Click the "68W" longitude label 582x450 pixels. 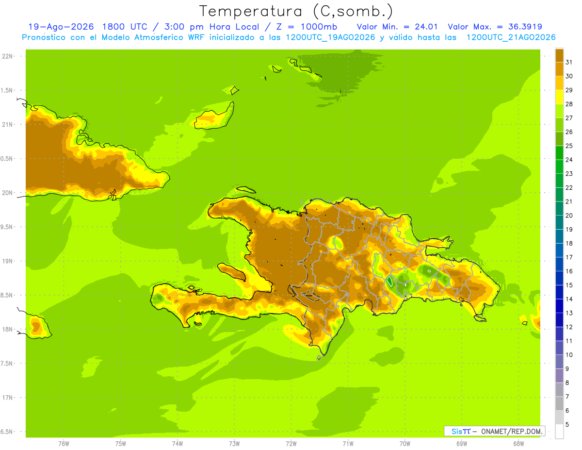click(518, 443)
